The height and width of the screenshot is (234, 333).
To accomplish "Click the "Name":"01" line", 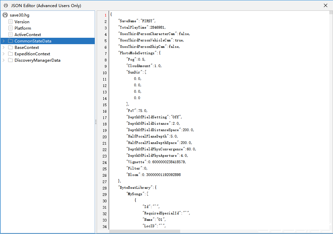I will pyautogui.click(x=154, y=220).
